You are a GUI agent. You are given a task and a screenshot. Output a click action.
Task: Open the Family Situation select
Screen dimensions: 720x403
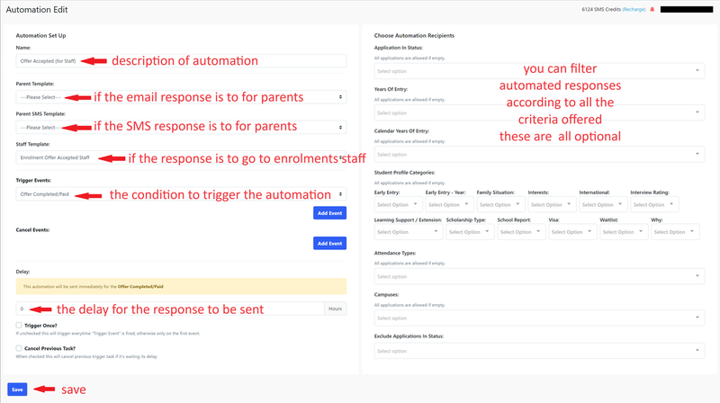(x=500, y=204)
